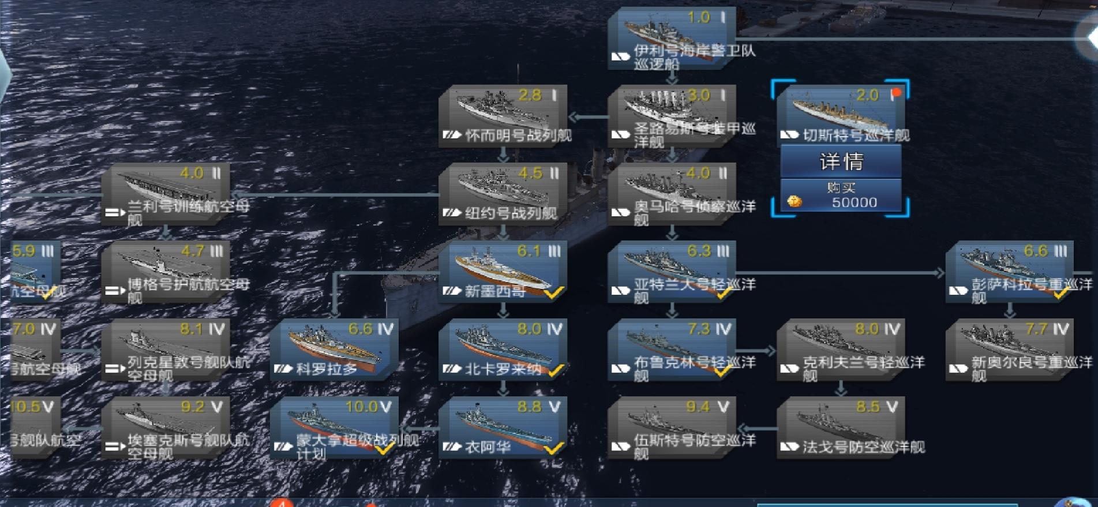Select the 法戈号防空巡洋舰 card
Screen dimensions: 1098x507
click(x=841, y=428)
